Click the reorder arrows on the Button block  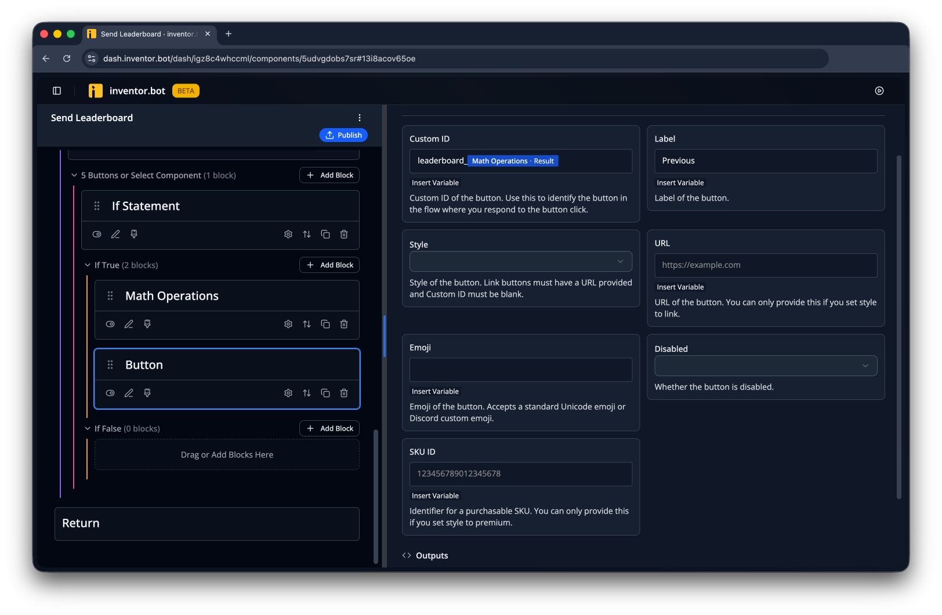[x=307, y=393]
